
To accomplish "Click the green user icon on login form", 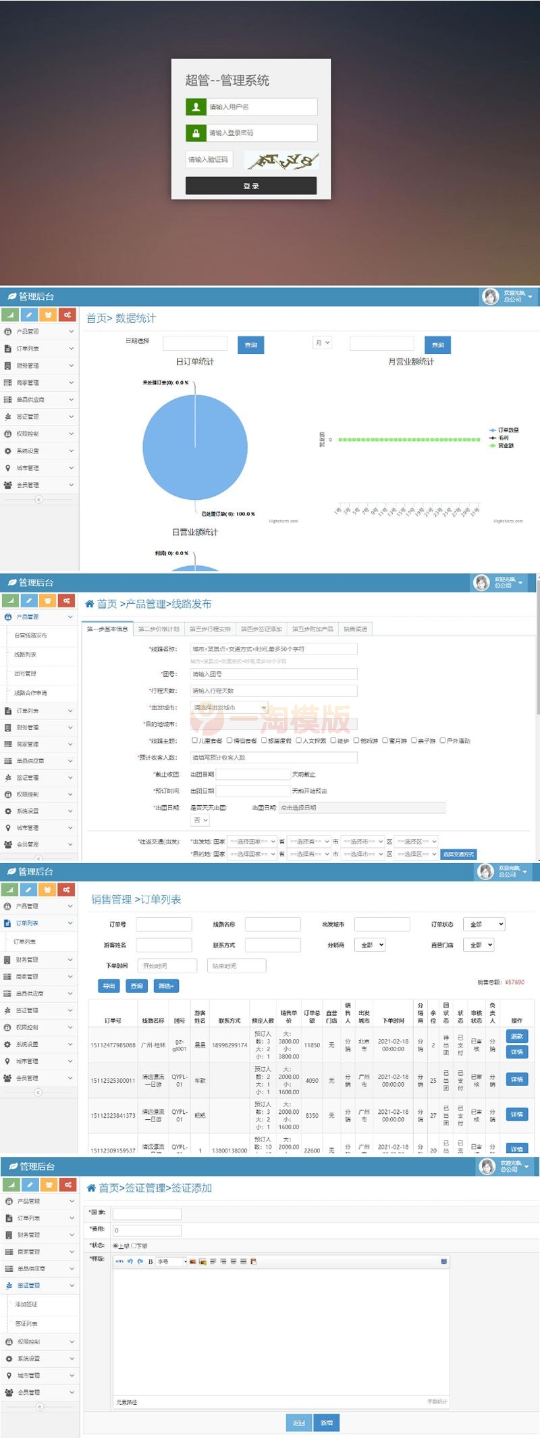I will click(x=196, y=107).
